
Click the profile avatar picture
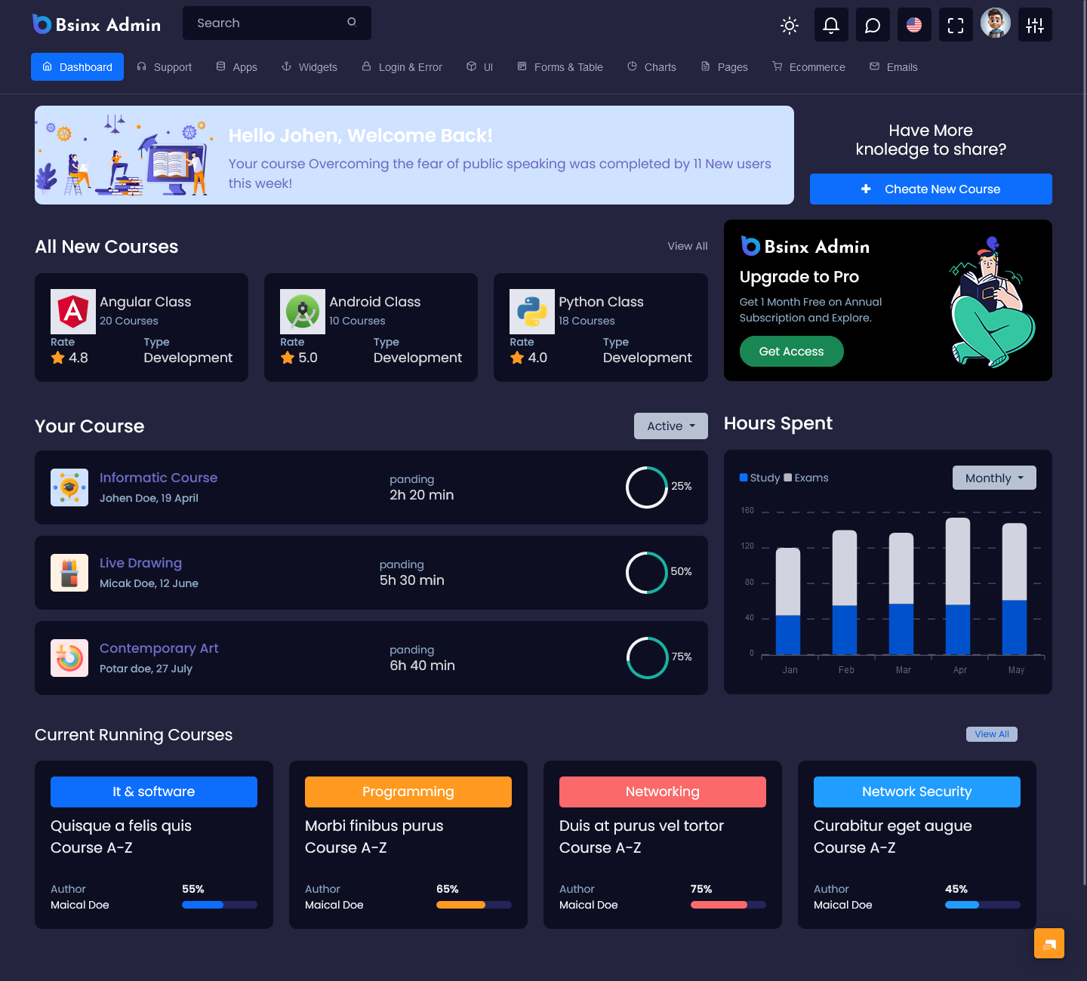(995, 23)
